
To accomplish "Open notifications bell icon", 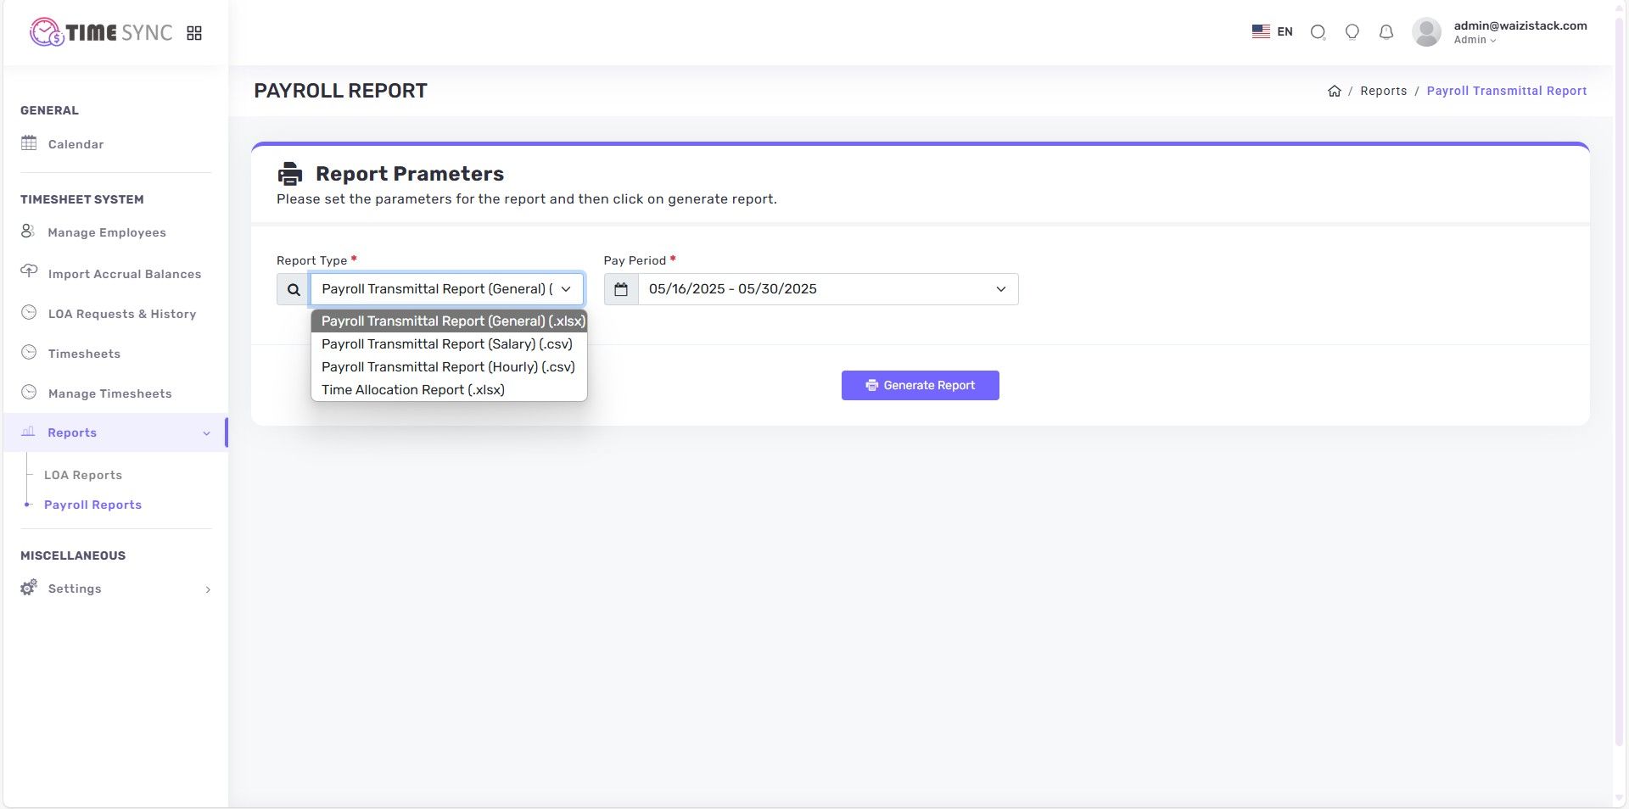I will point(1386,32).
